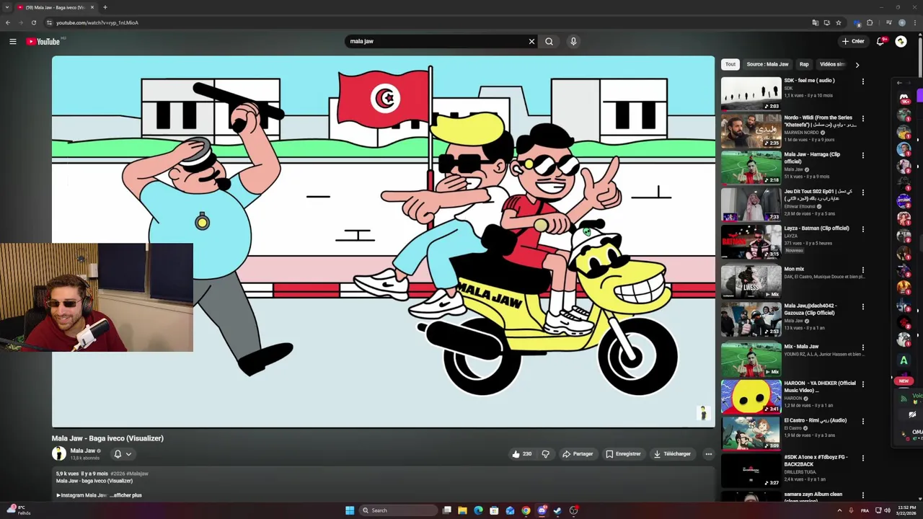Image resolution: width=923 pixels, height=519 pixels.
Task: Open options for 'SDK - feel me' video
Action: [x=862, y=81]
